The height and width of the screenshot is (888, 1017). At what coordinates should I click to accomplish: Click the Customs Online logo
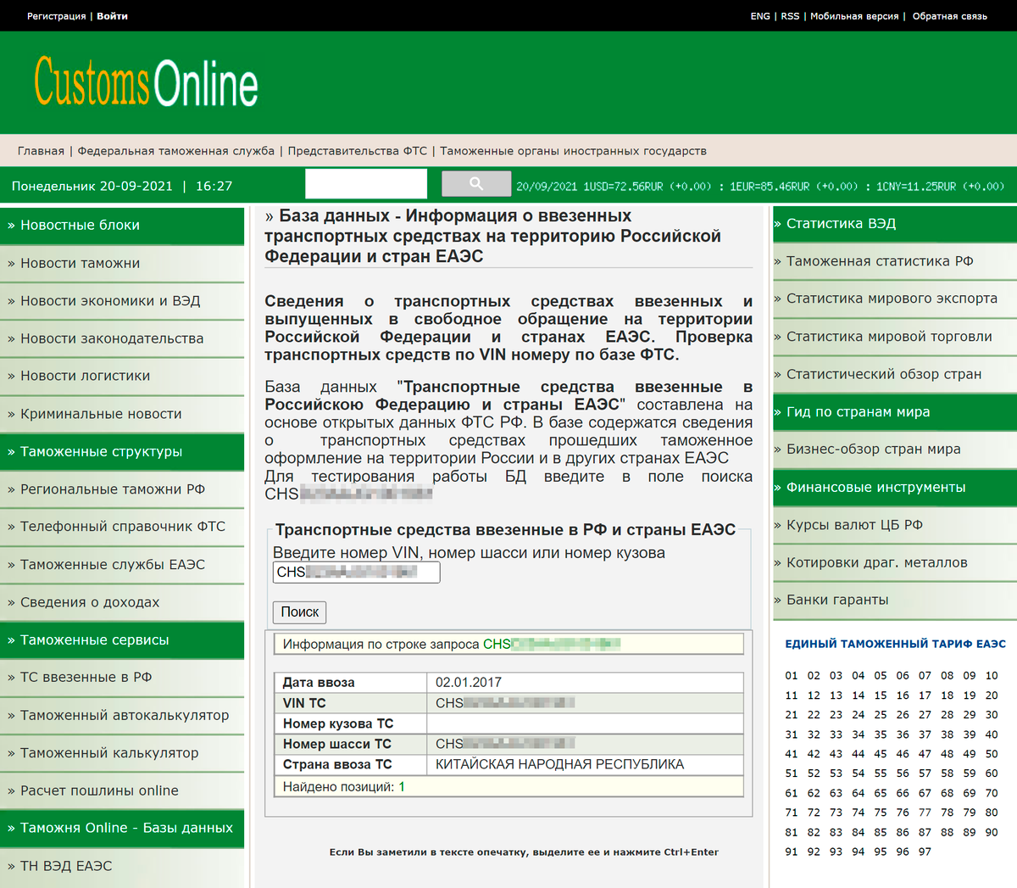coord(146,82)
